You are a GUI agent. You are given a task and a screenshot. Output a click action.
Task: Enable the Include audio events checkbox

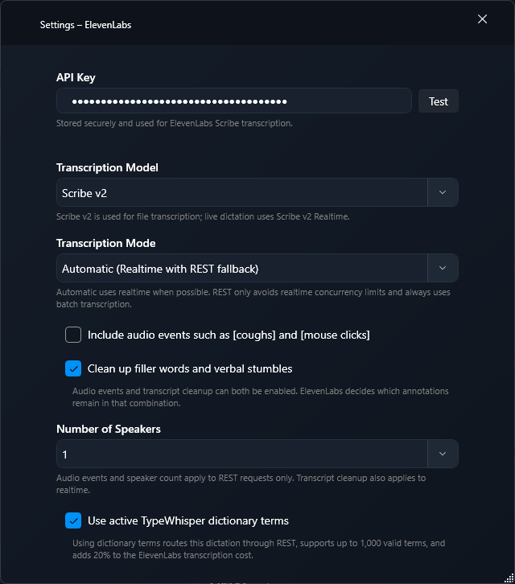coord(73,335)
